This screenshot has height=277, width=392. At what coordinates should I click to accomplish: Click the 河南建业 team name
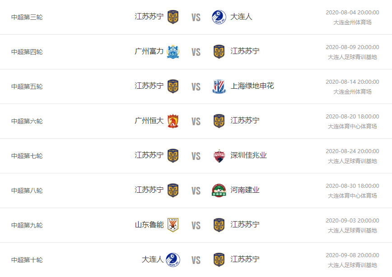[x=245, y=190]
